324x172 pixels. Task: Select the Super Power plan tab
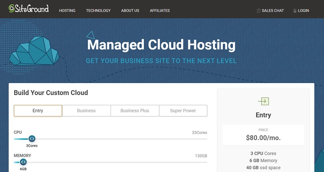(183, 111)
